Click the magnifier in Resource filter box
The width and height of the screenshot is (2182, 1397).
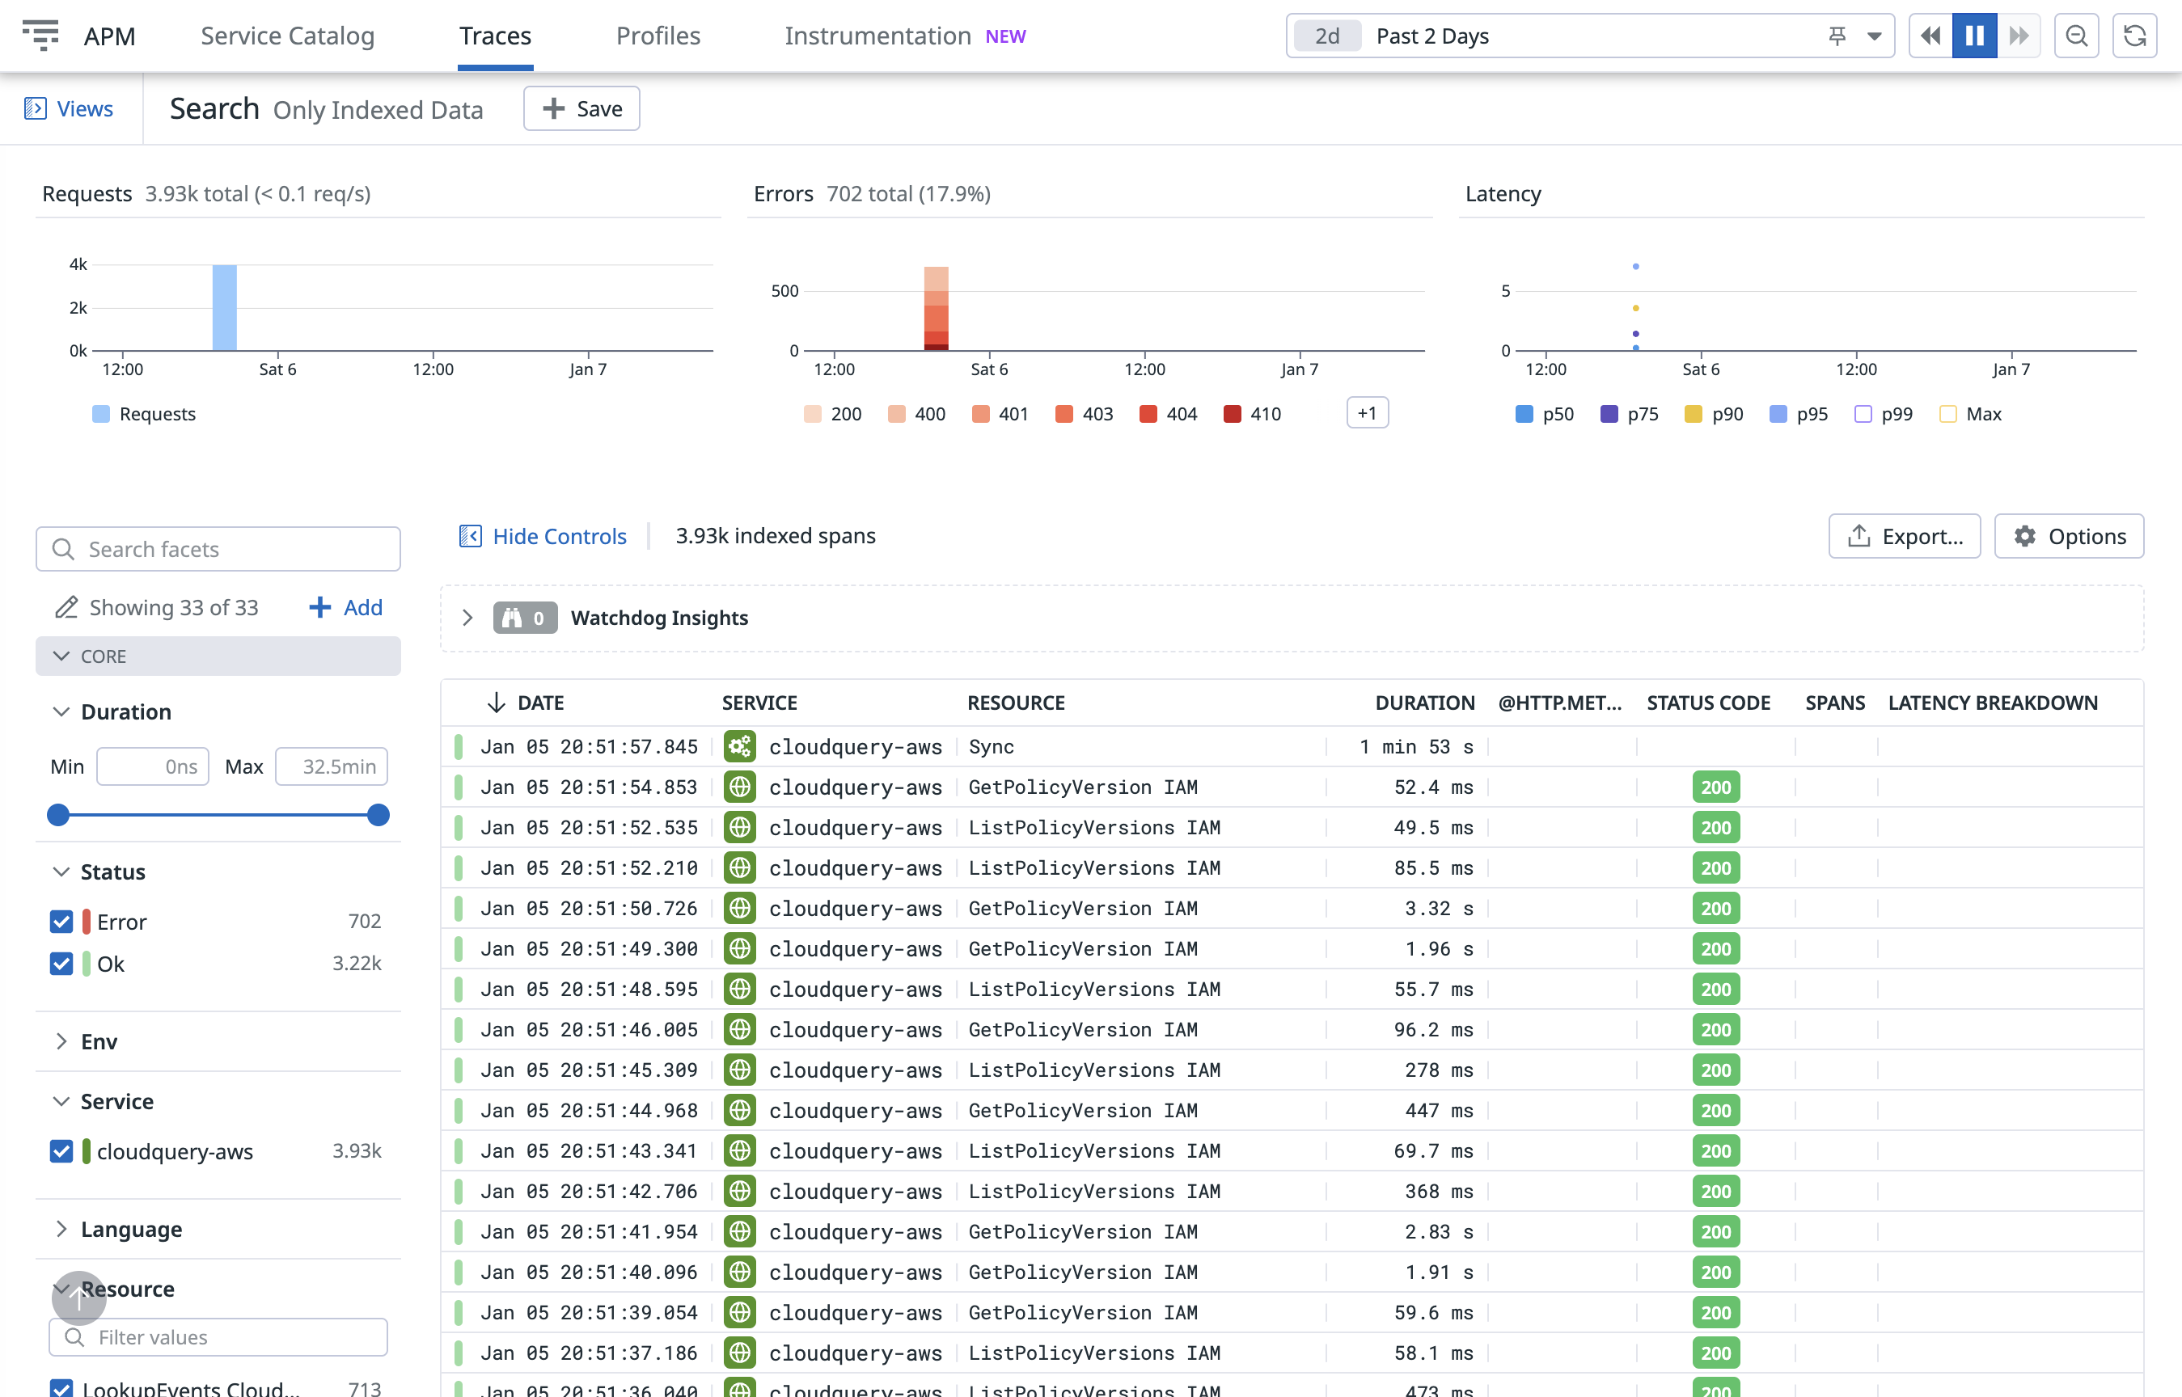click(74, 1337)
